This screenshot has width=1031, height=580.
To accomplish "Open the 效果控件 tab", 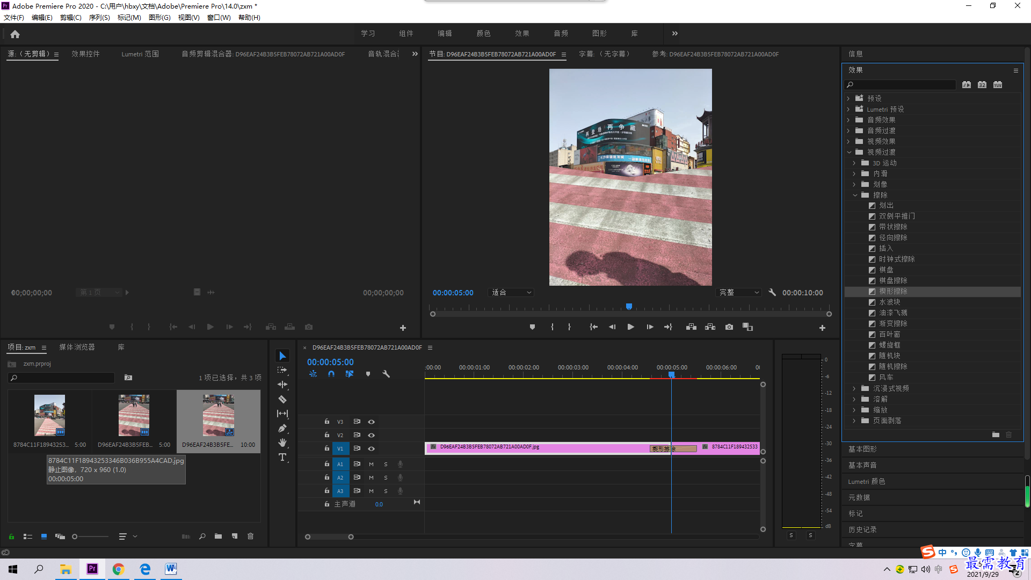I will coord(85,54).
